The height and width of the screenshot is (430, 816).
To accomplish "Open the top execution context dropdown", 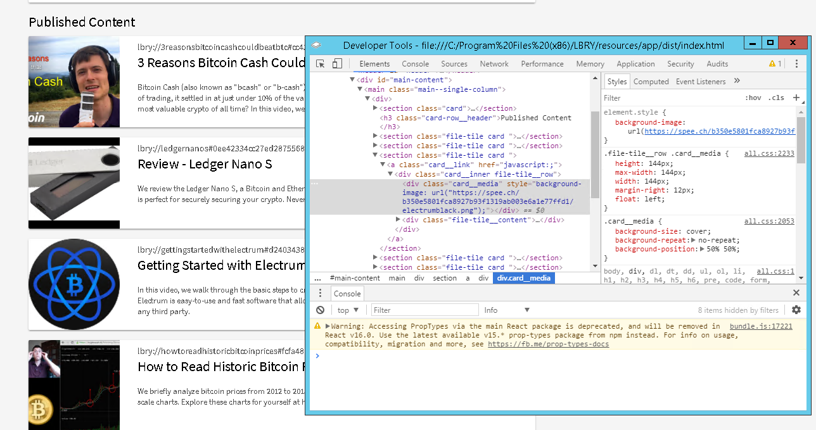I will [348, 310].
